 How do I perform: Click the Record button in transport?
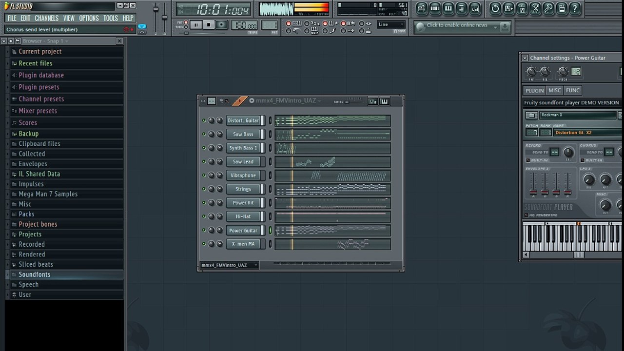pyautogui.click(x=221, y=25)
